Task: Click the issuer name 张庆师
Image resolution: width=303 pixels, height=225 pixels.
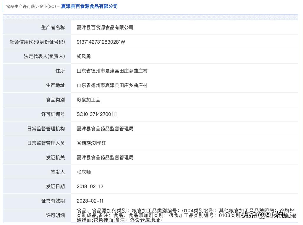Action: tap(84, 172)
